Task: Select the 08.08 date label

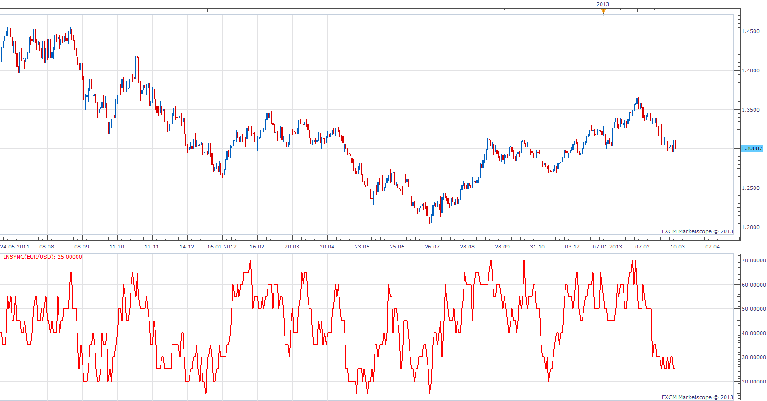Action: 47,247
